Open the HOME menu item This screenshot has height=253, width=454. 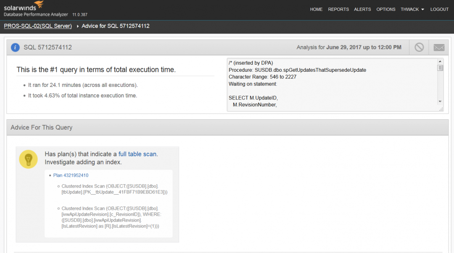[x=316, y=9]
